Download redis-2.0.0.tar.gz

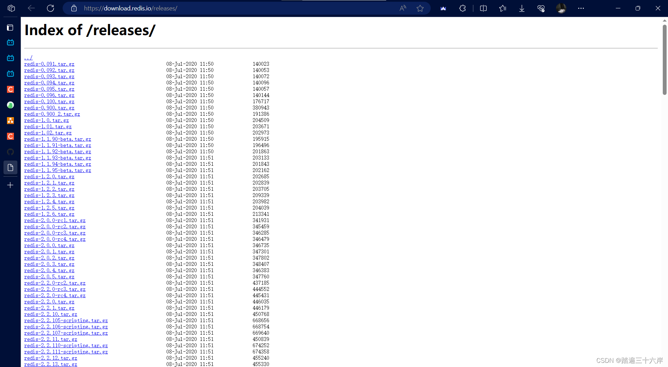pyautogui.click(x=49, y=245)
